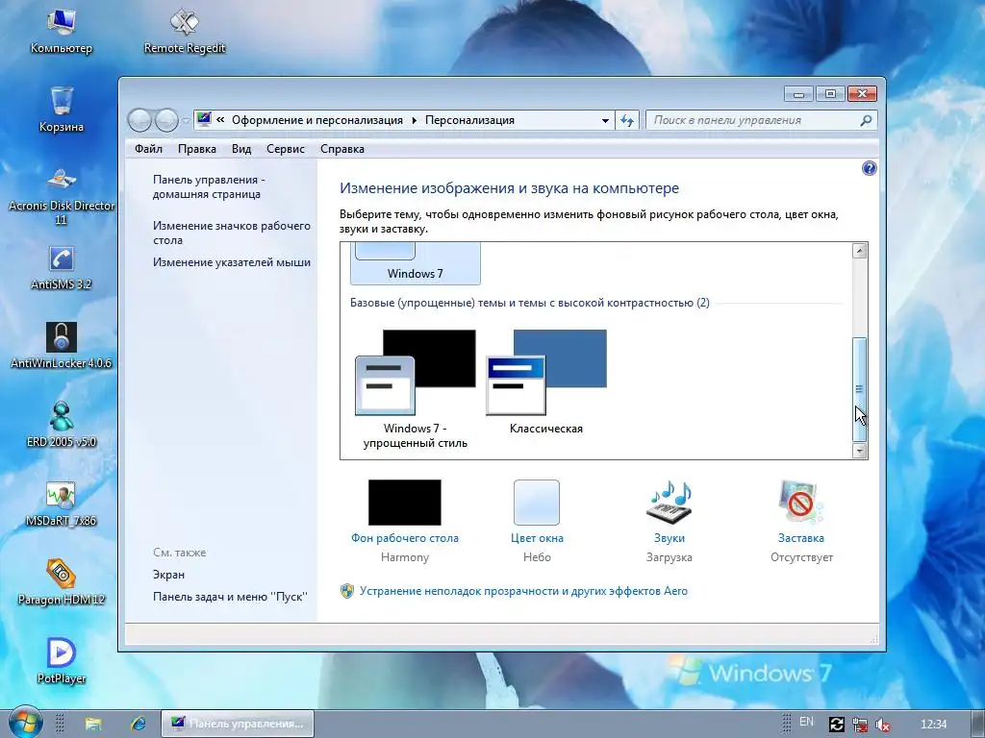Click the Show desktop button at taskbar end

coord(977,724)
